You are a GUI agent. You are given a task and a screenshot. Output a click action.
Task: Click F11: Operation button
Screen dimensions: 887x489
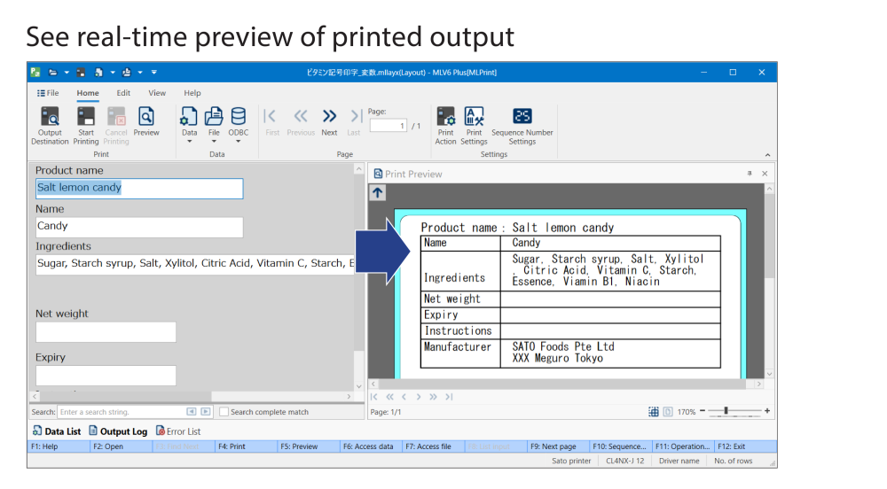tap(683, 446)
